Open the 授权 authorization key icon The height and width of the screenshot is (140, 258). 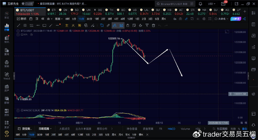7,112
